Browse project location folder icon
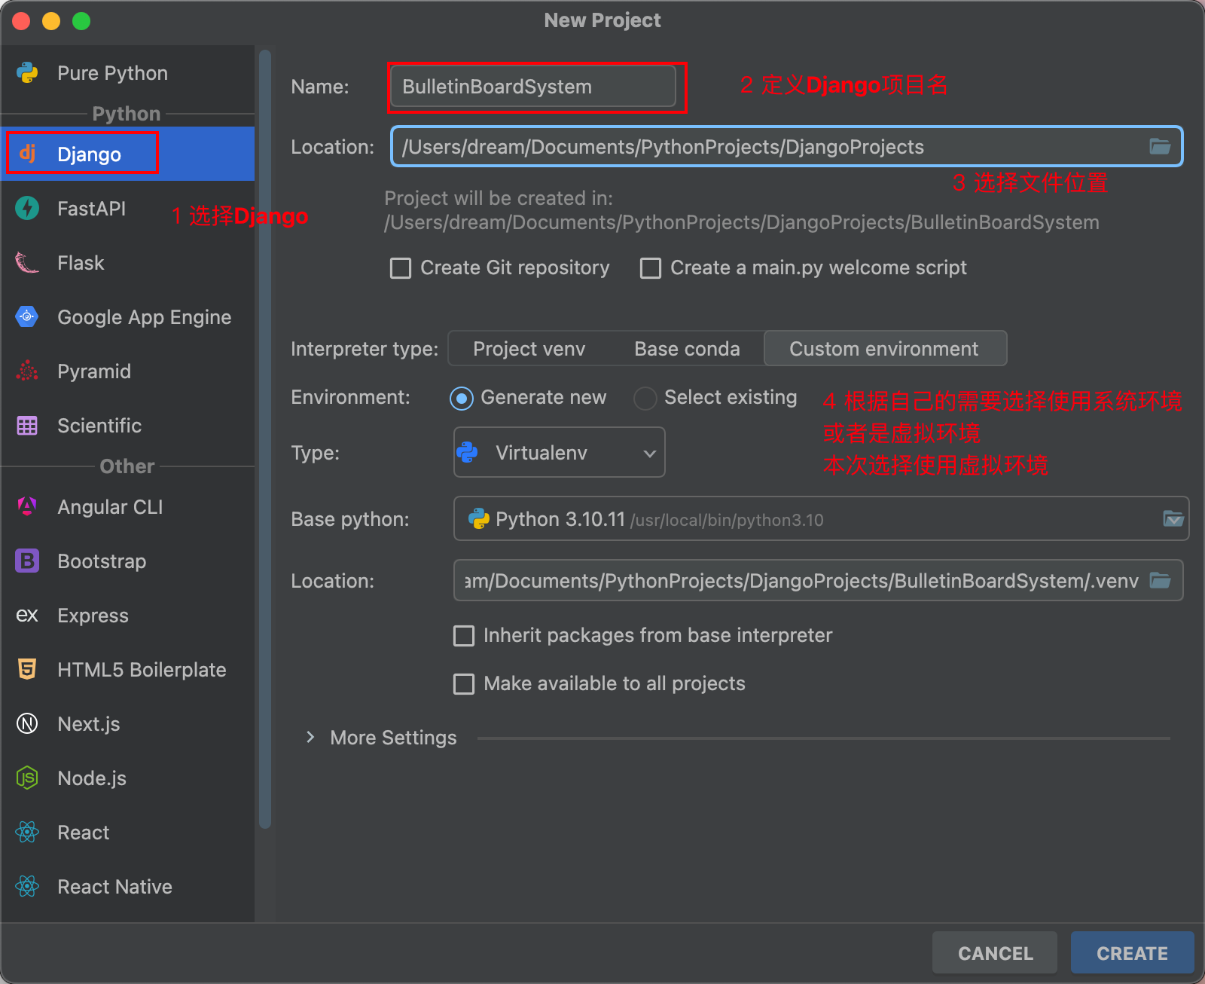 click(x=1160, y=146)
